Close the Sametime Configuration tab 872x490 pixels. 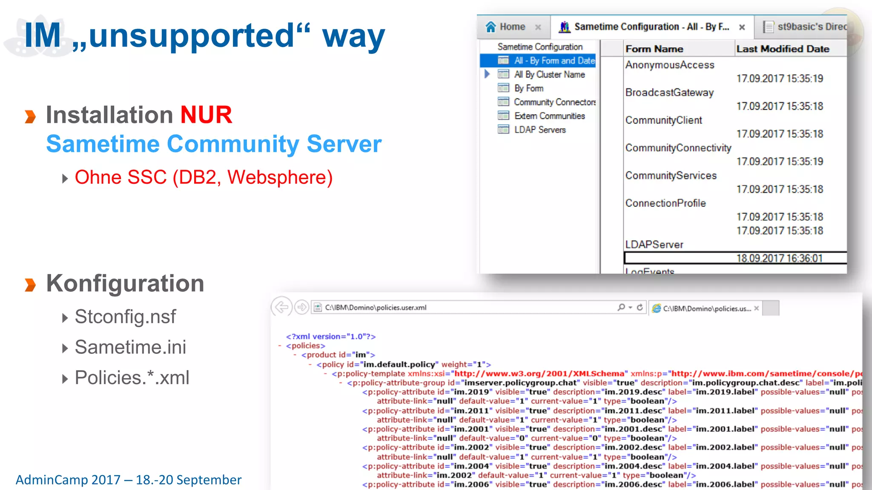pyautogui.click(x=742, y=27)
